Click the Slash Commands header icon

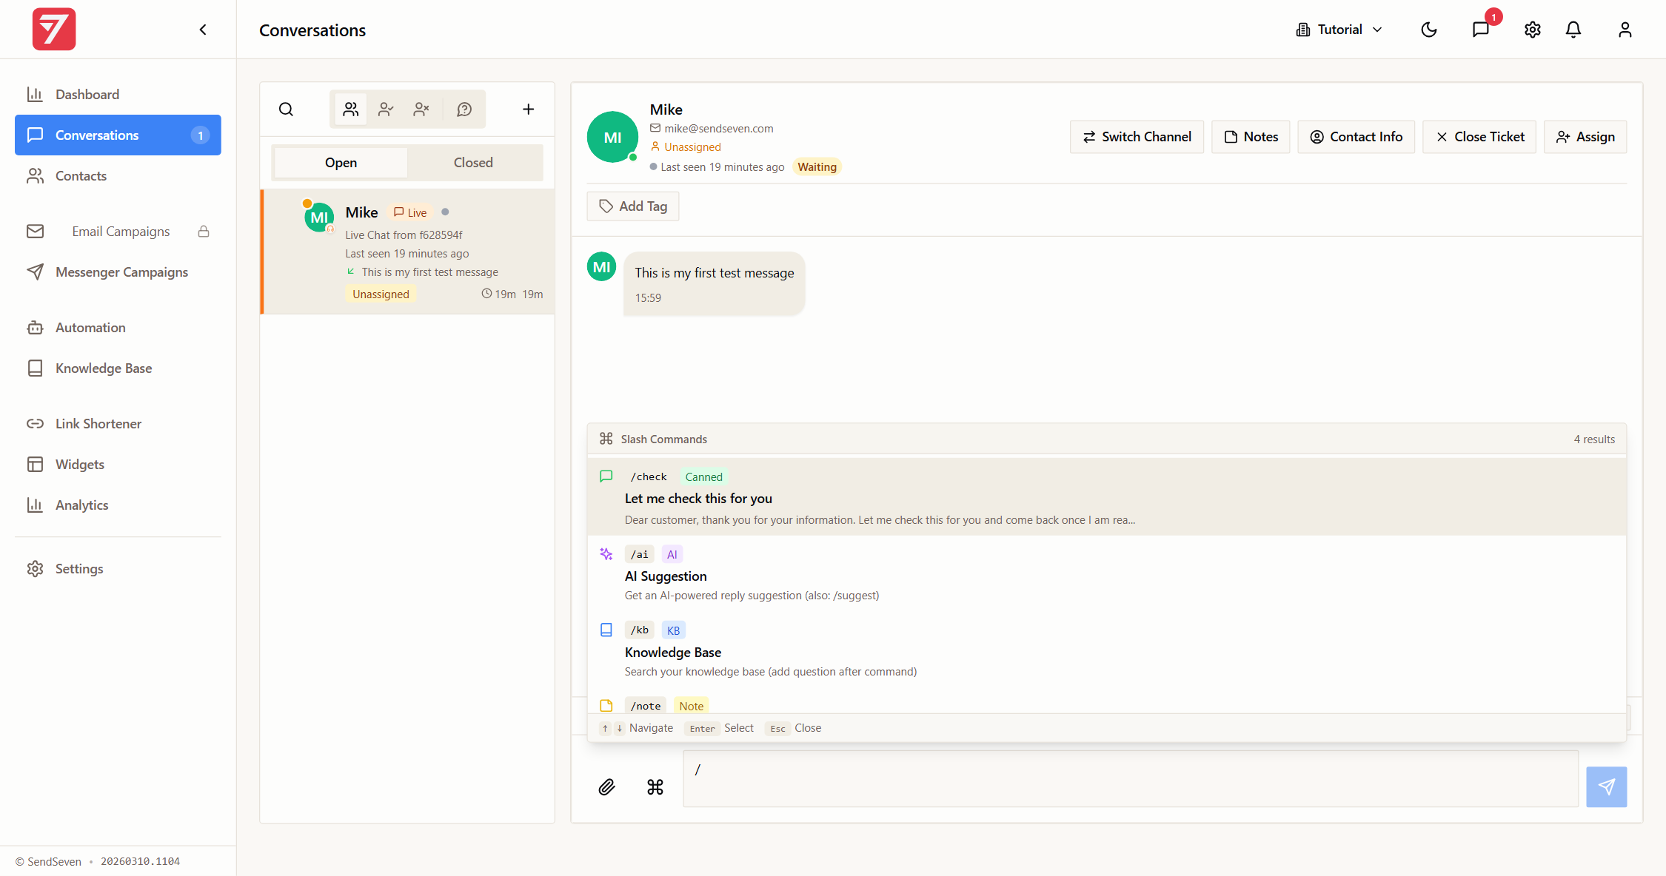click(606, 439)
